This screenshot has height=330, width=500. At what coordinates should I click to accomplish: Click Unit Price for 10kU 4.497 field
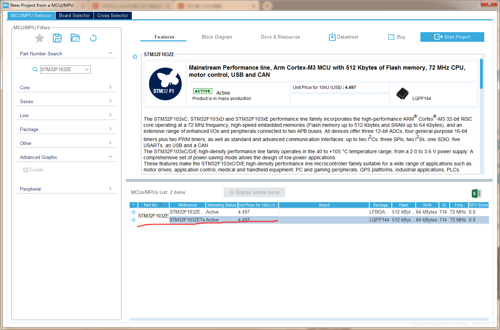[x=340, y=87]
